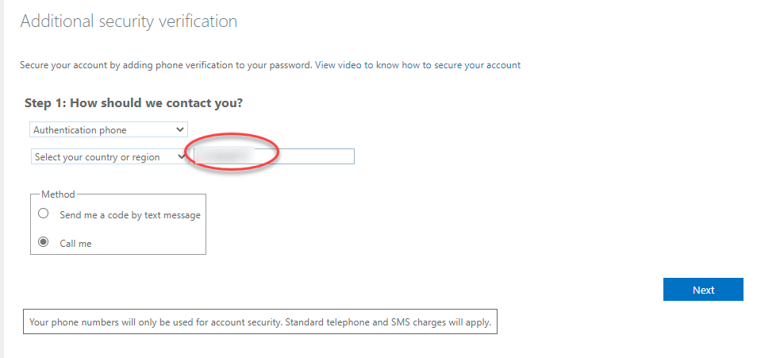Select the text message code radio button
Image resolution: width=757 pixels, height=358 pixels.
tap(44, 214)
